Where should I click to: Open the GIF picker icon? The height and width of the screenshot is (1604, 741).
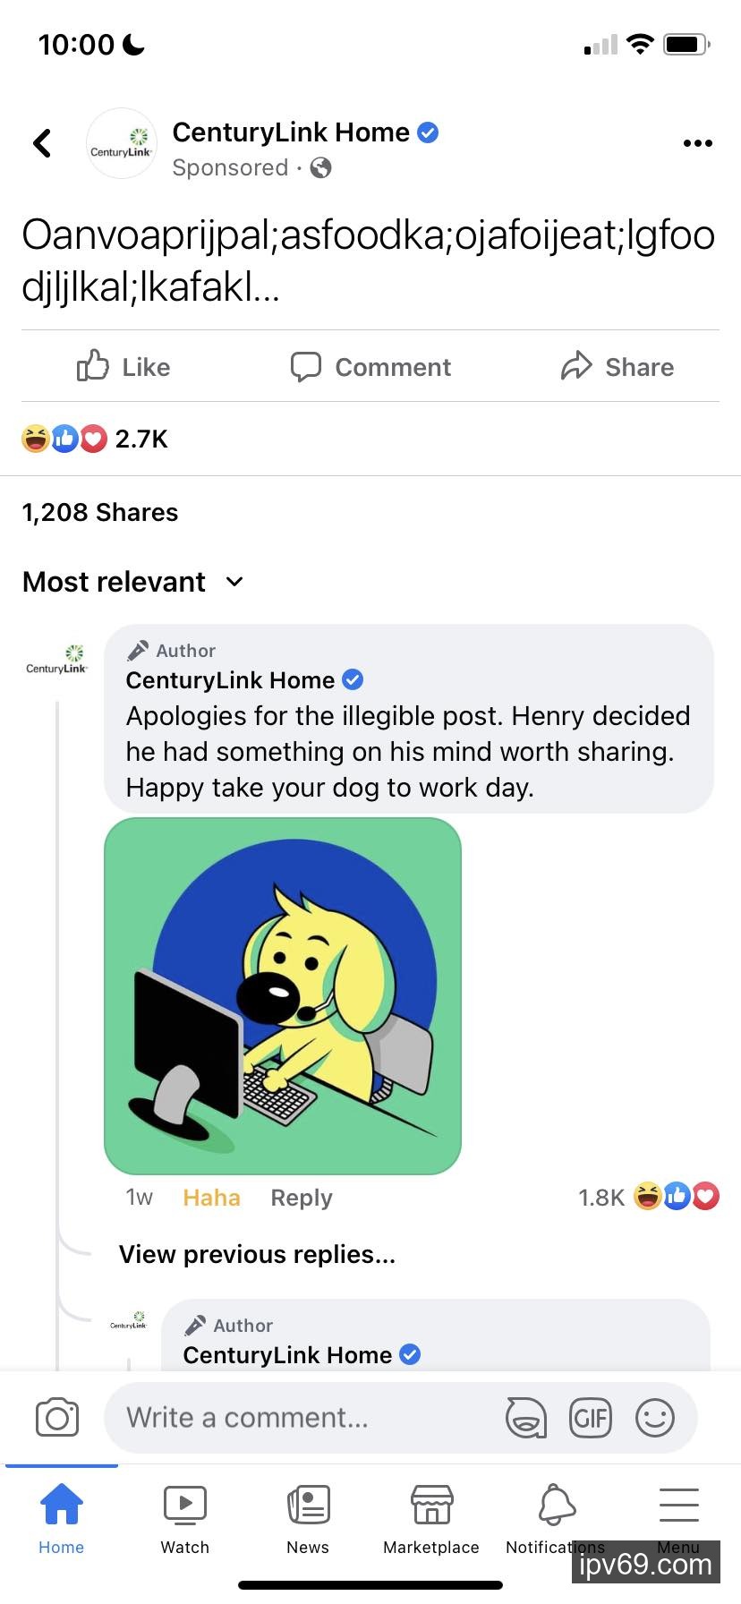point(591,1418)
